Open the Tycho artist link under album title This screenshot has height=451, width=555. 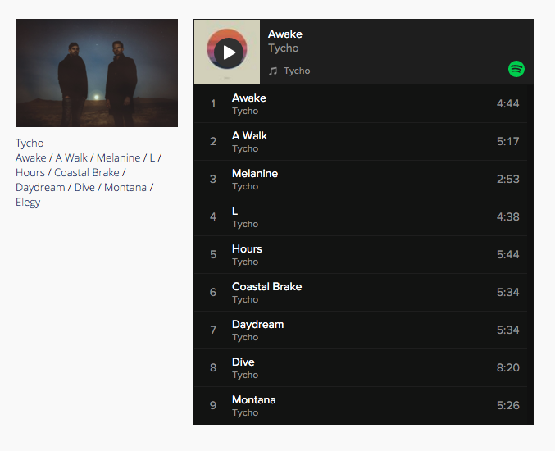tap(283, 48)
